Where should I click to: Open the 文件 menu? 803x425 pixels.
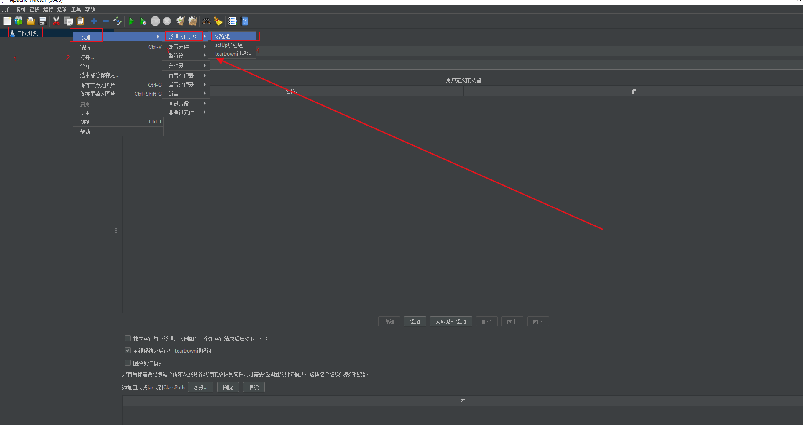(7, 9)
